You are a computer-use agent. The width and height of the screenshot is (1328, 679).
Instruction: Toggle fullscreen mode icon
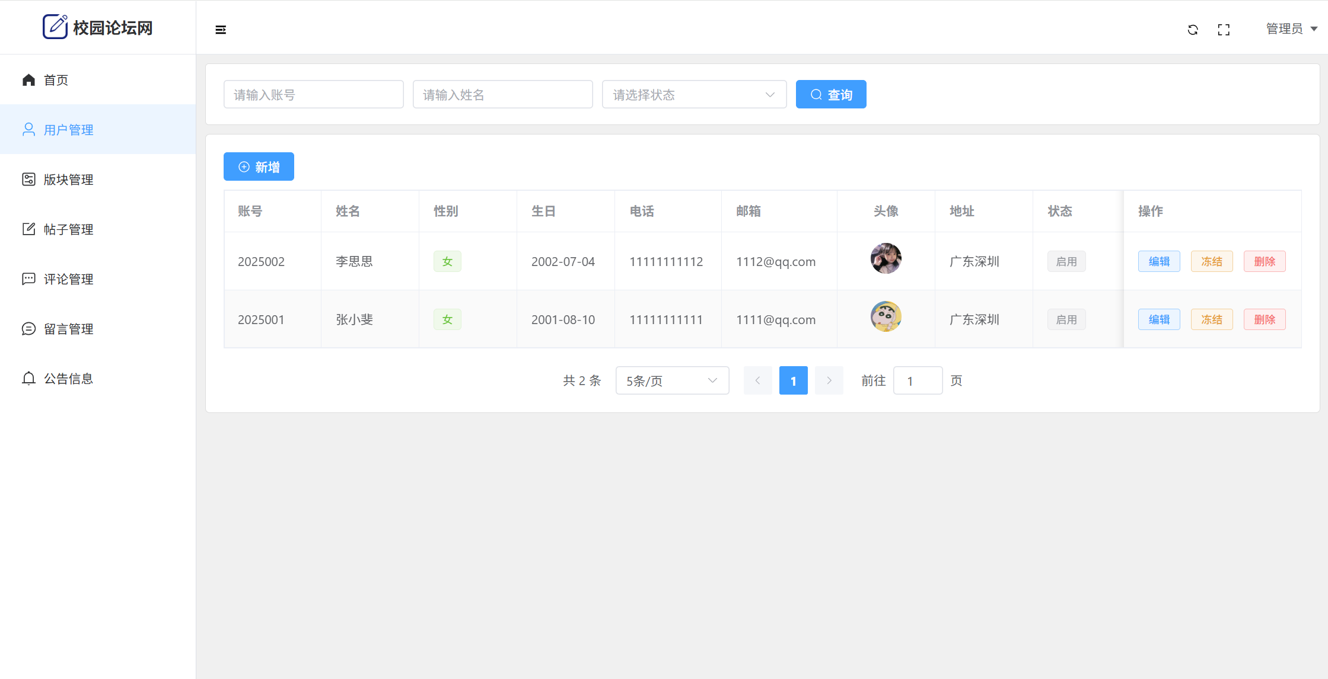coord(1224,30)
